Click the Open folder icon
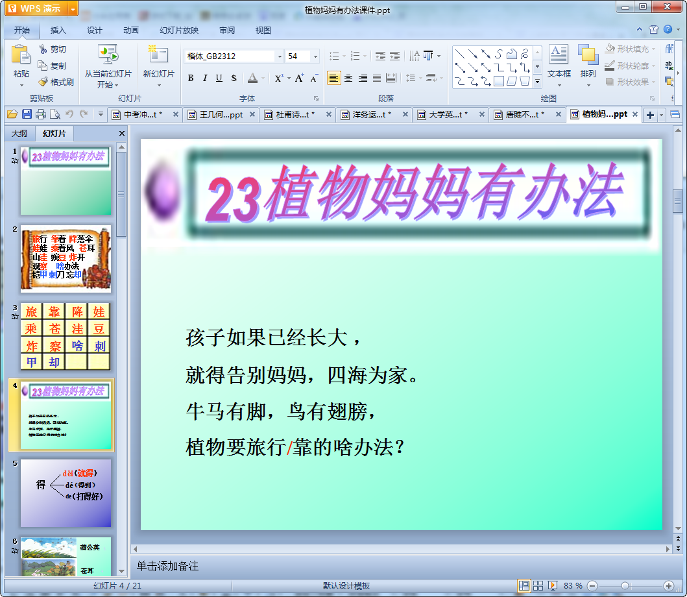This screenshot has width=687, height=597. pos(12,114)
